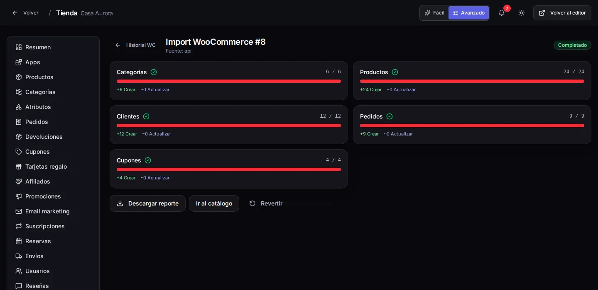
Task: Click the Categorías tree icon in sidebar
Action: (x=19, y=92)
